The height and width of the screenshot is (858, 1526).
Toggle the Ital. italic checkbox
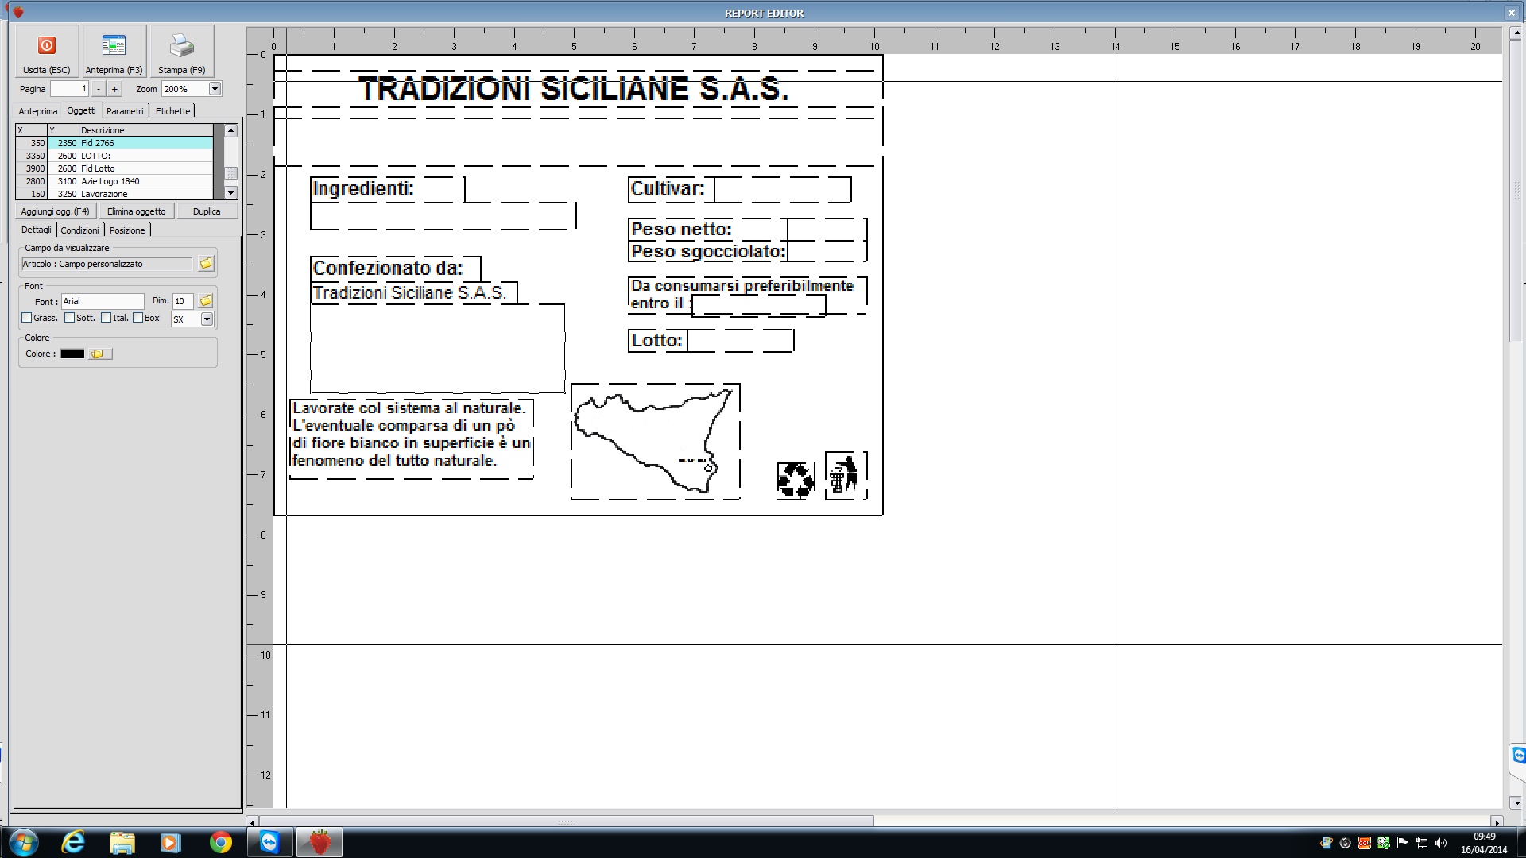(107, 318)
